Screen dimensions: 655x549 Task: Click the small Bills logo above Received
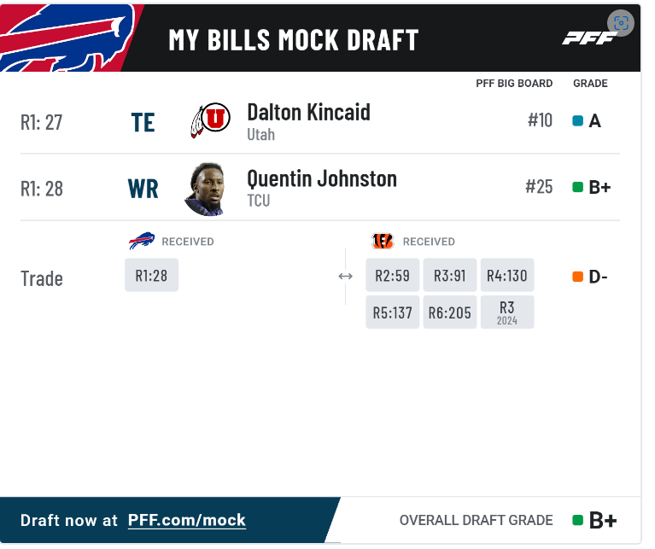click(x=142, y=241)
